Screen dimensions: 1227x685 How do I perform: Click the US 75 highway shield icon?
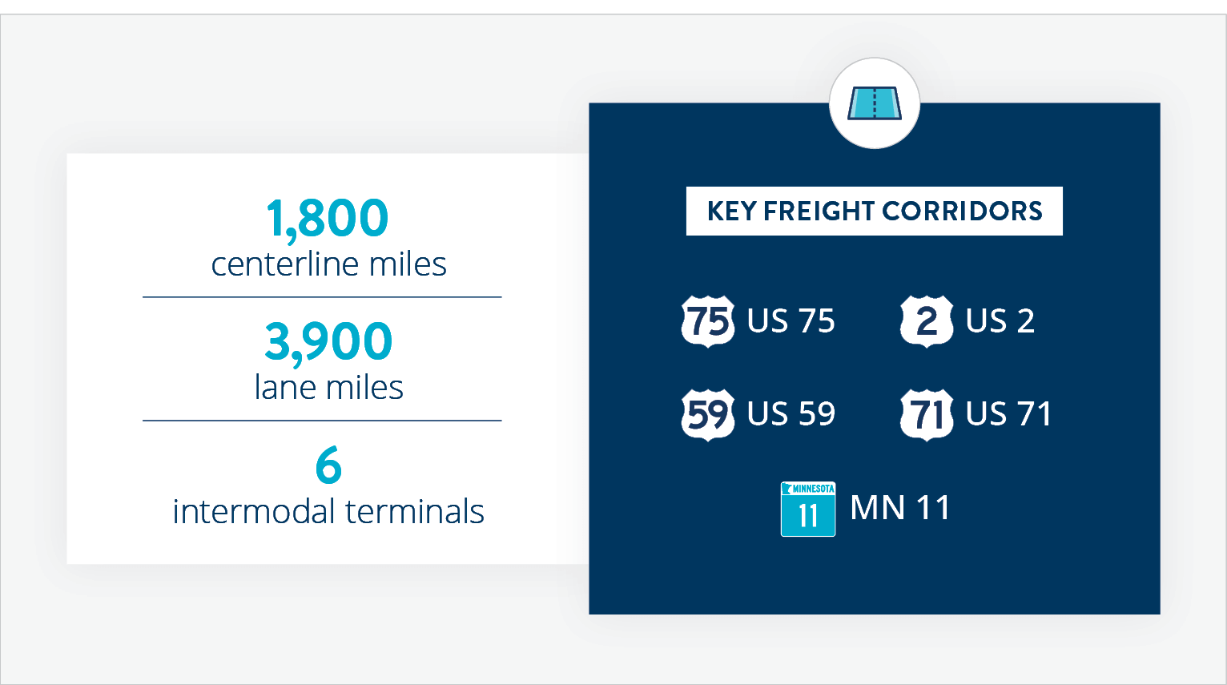707,320
